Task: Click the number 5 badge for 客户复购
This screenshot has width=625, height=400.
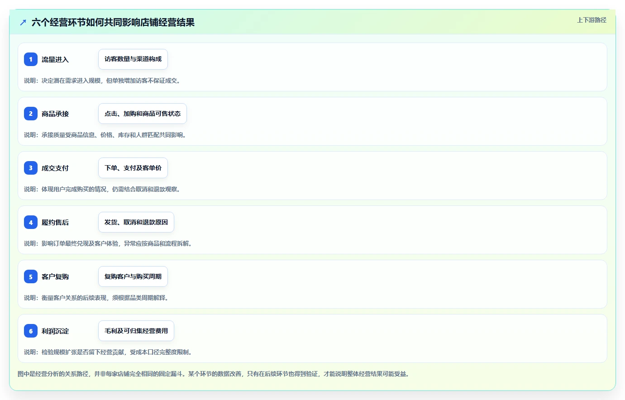Action: pyautogui.click(x=31, y=276)
